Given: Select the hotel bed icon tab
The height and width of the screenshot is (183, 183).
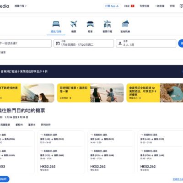Looking at the screenshot, I should (x=56, y=27).
